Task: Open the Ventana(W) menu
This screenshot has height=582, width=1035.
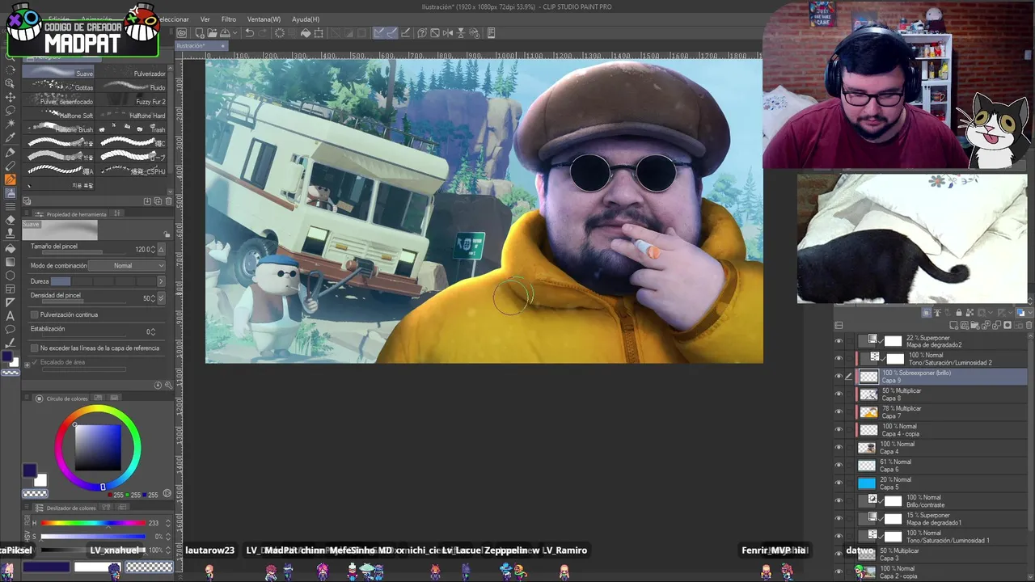Action: coord(264,19)
